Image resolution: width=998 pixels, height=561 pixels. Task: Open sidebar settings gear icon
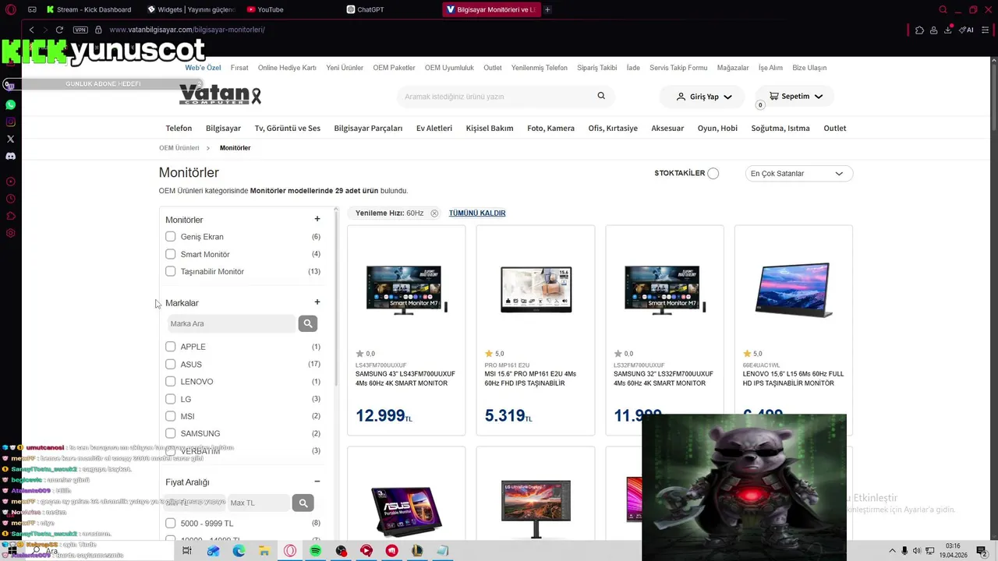pyautogui.click(x=11, y=233)
